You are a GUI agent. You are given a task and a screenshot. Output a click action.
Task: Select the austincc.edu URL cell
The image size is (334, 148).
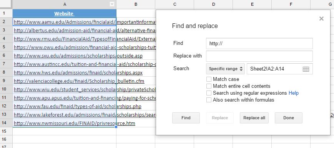click(x=64, y=64)
